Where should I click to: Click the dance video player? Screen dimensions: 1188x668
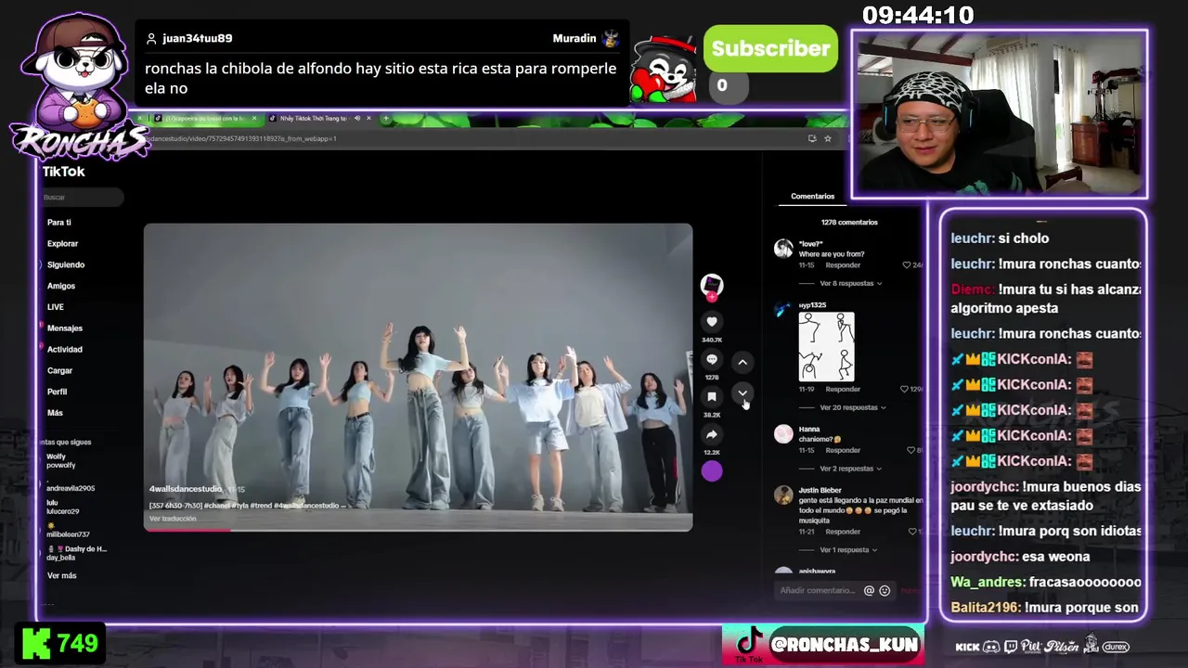click(418, 377)
